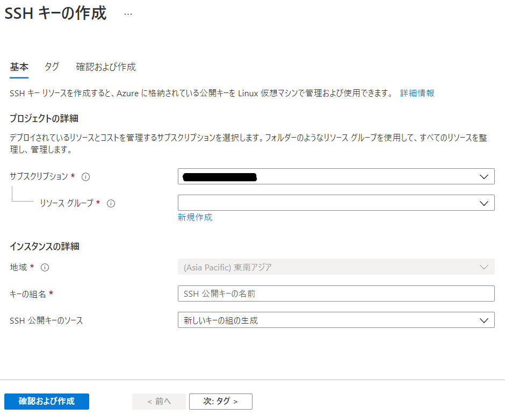Click the info icon next to リソース グループ
Viewport: 505px width, 415px height.
coord(111,204)
